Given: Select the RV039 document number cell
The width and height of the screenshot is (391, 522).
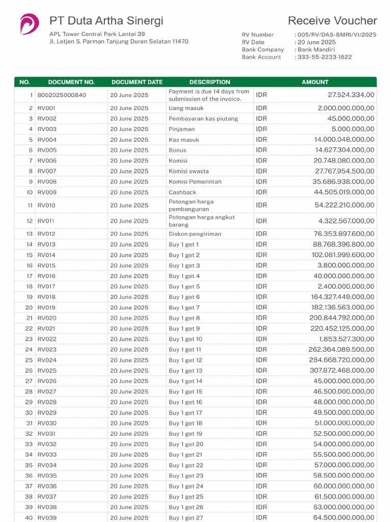Looking at the screenshot, I should click(x=47, y=518).
